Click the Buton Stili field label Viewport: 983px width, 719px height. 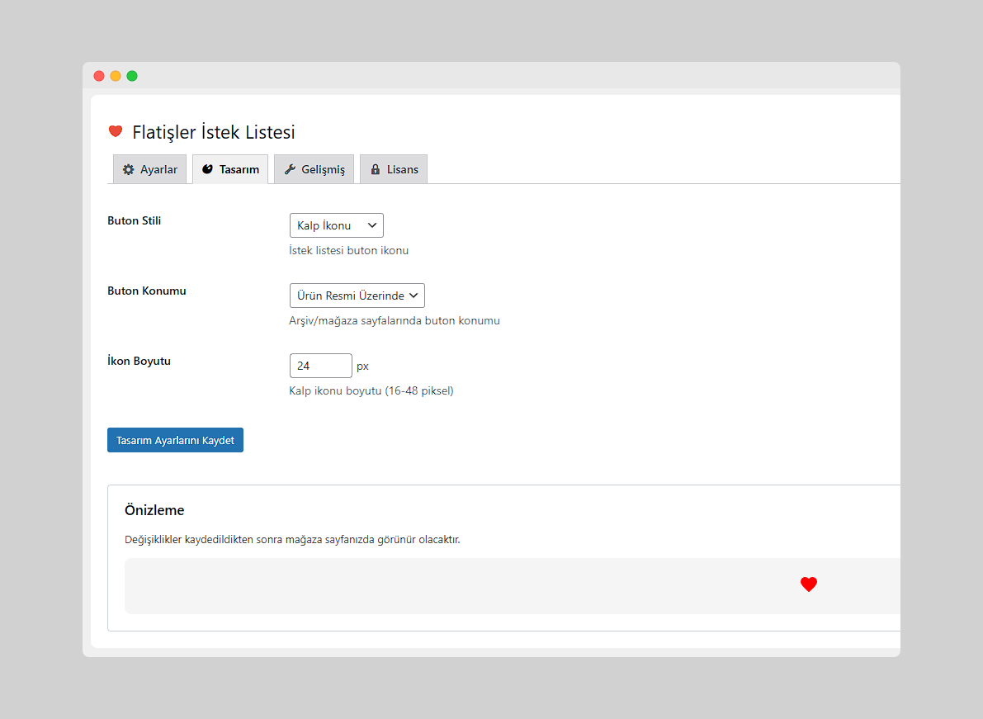135,220
